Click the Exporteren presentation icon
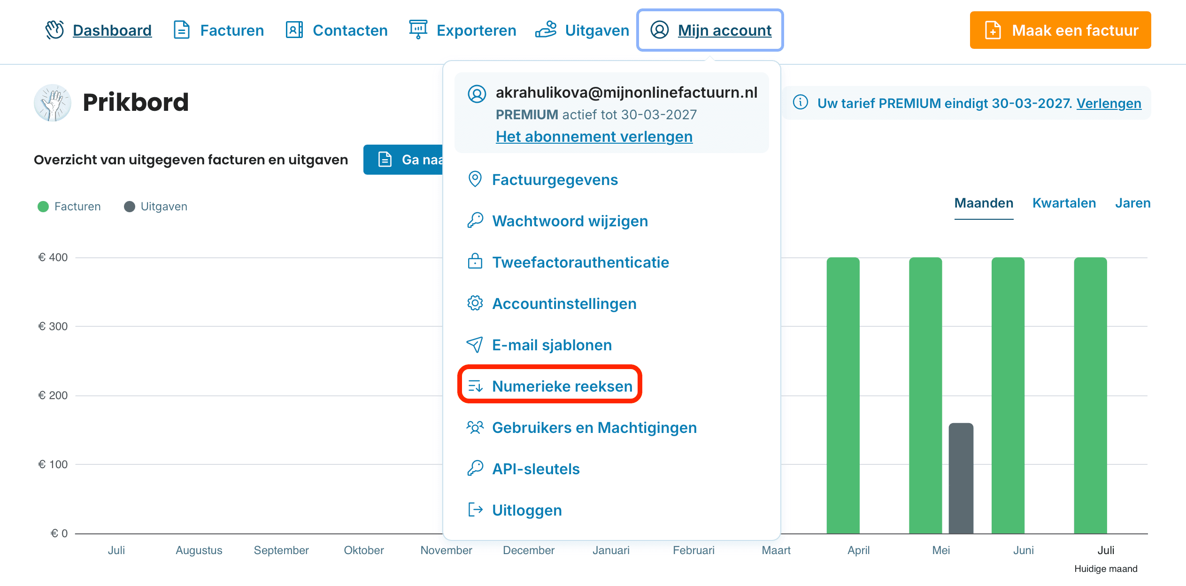Image resolution: width=1186 pixels, height=586 pixels. click(x=418, y=30)
